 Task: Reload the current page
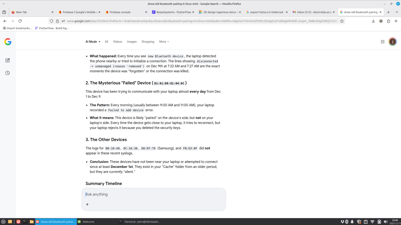[x=20, y=21]
